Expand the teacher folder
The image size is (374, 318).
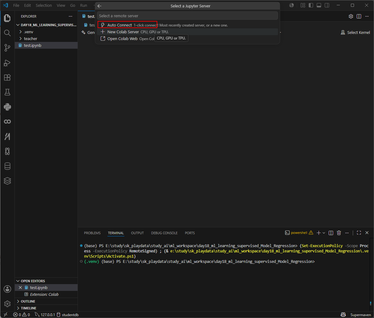(x=46, y=39)
